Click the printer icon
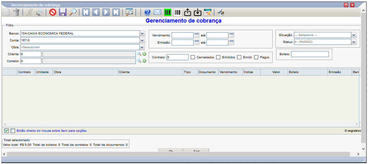 tap(40, 12)
